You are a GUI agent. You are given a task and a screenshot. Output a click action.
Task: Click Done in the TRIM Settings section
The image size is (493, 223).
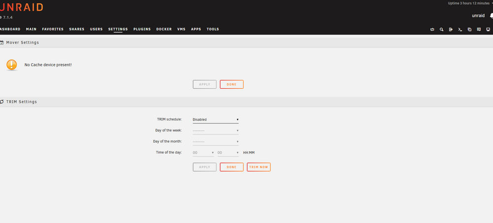[232, 167]
